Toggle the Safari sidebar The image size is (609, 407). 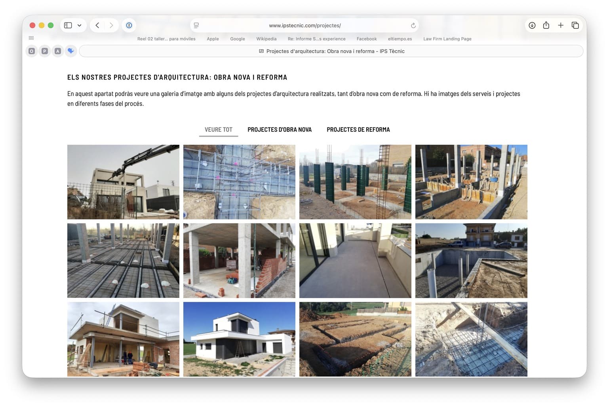[x=68, y=25]
